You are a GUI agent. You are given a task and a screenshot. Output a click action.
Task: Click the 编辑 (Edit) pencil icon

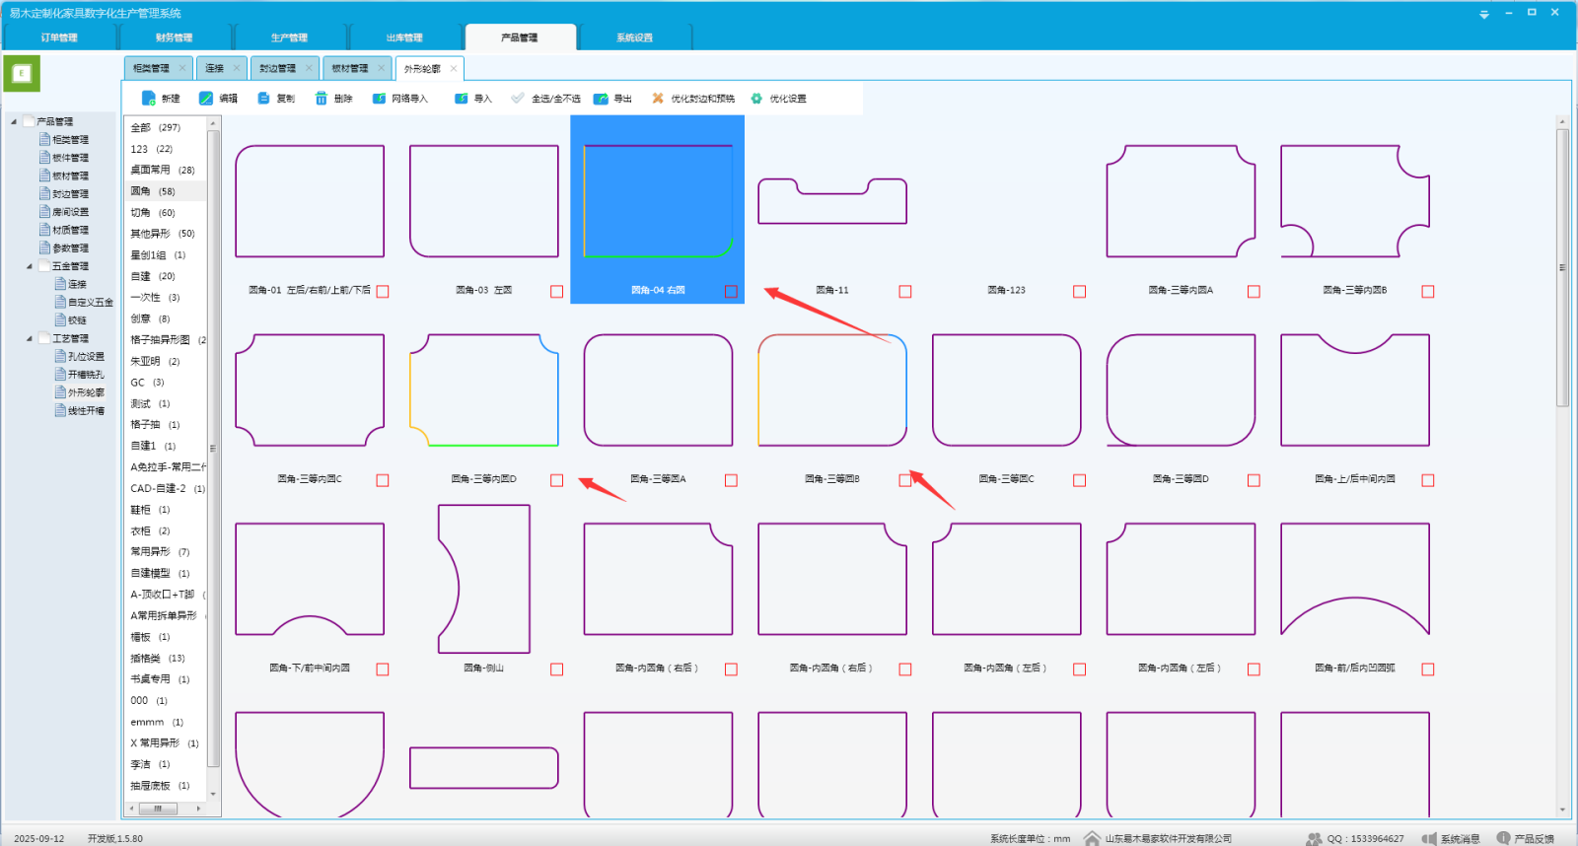pos(206,99)
